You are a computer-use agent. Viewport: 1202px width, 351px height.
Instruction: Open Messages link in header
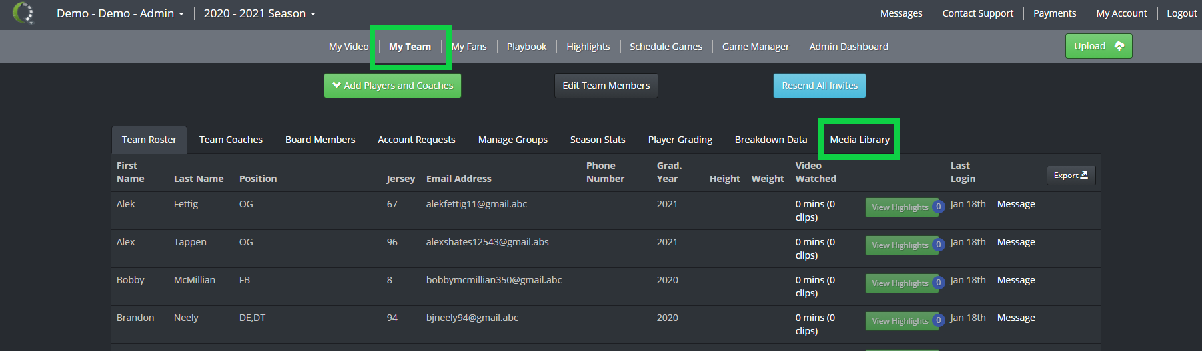pos(901,13)
